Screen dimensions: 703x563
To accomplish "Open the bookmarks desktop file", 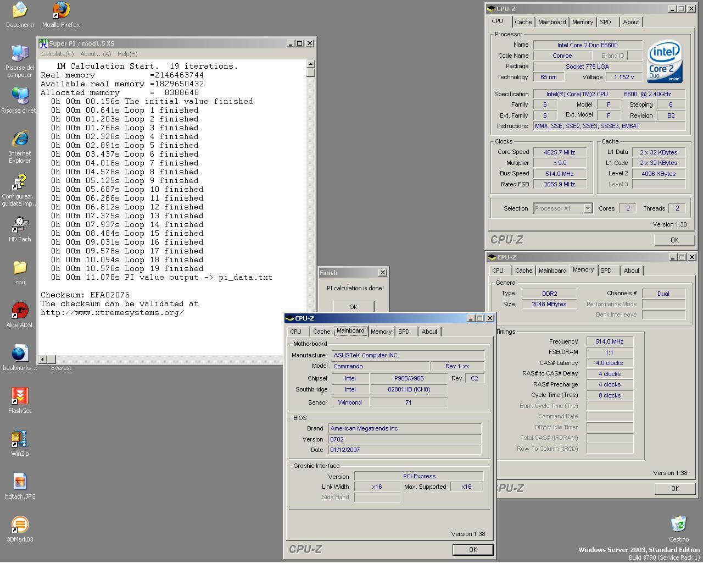I will coord(20,357).
